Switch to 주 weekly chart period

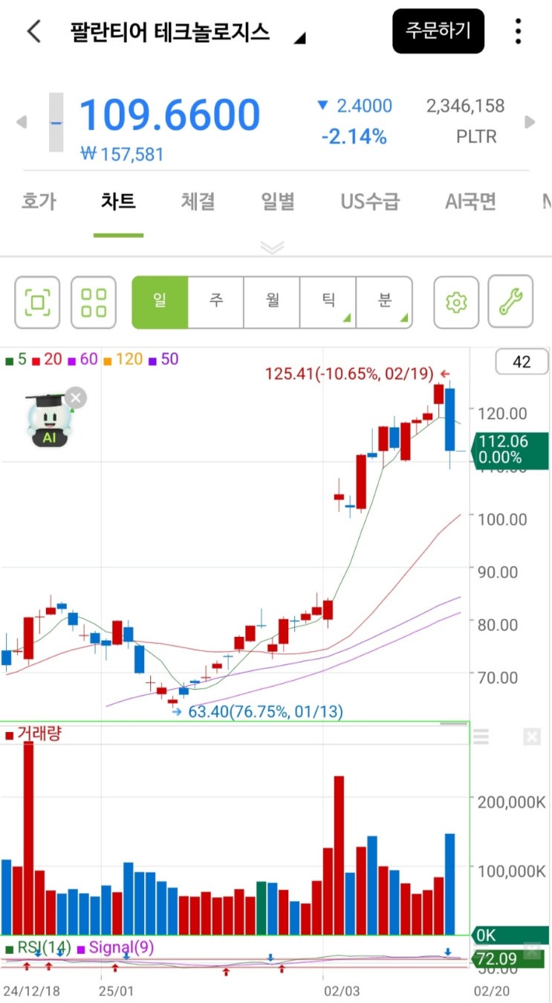click(x=215, y=301)
